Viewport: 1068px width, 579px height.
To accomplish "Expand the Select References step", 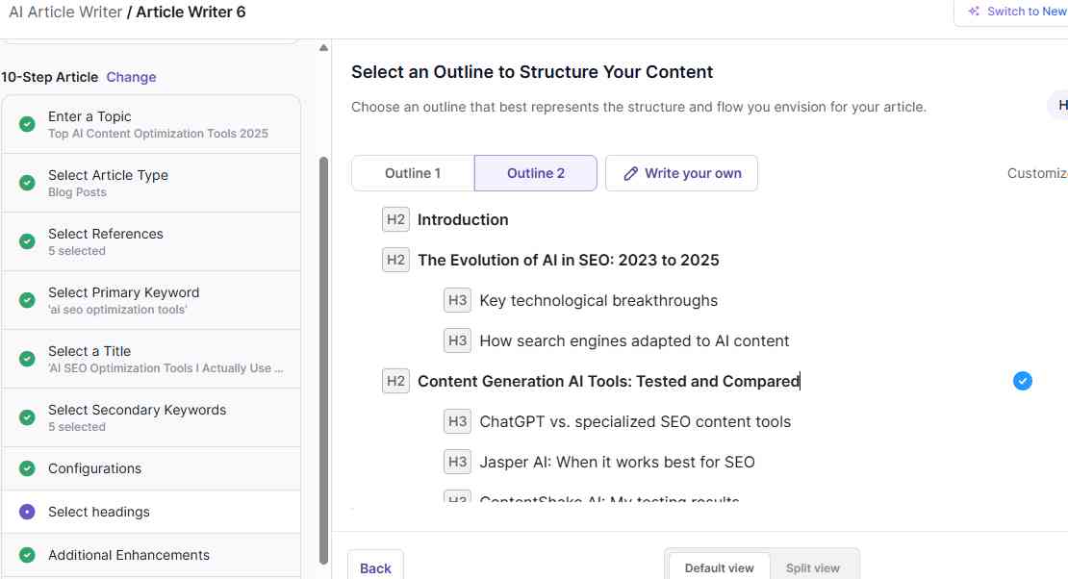I will pos(151,240).
